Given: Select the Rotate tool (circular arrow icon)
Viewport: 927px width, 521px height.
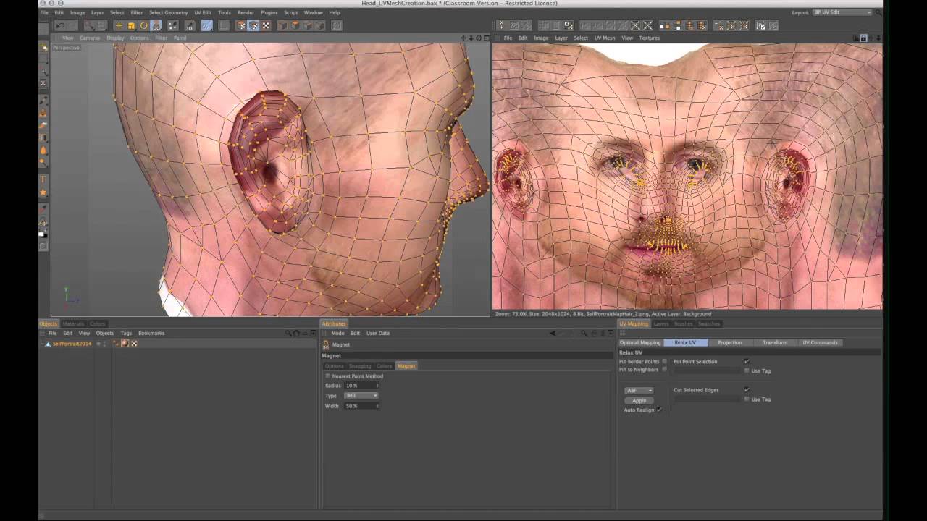Looking at the screenshot, I should (143, 26).
